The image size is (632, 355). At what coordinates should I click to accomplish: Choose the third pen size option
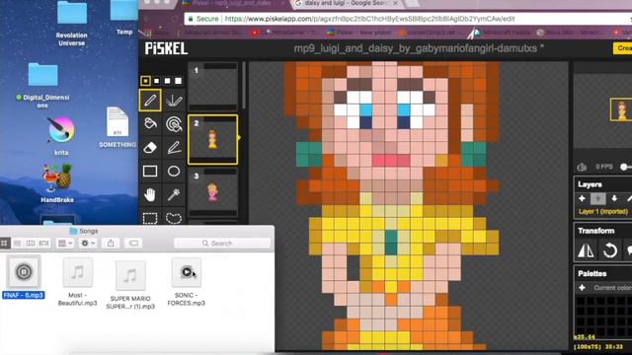click(167, 81)
